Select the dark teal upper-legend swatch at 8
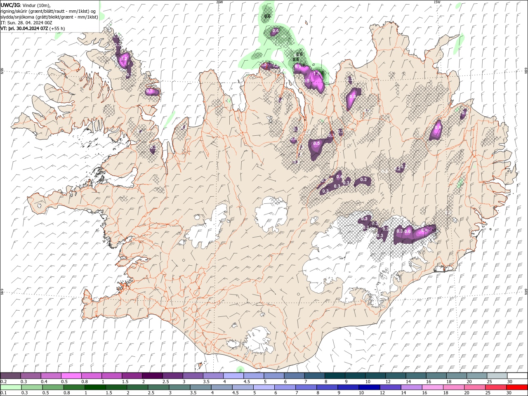Screen dimensions: 528x396 (335, 376)
